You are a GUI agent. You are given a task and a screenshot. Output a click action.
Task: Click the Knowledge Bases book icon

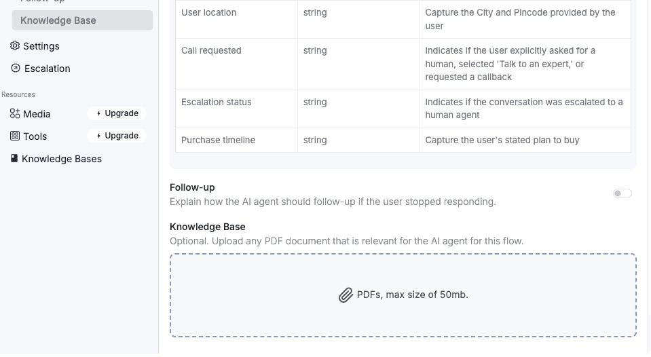14,159
